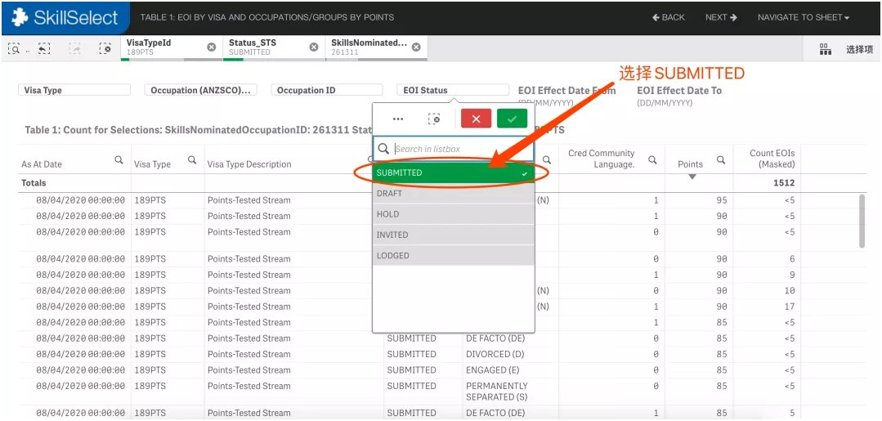Go to the Next sheet
Viewport: 882px width, 421px height.
[721, 17]
